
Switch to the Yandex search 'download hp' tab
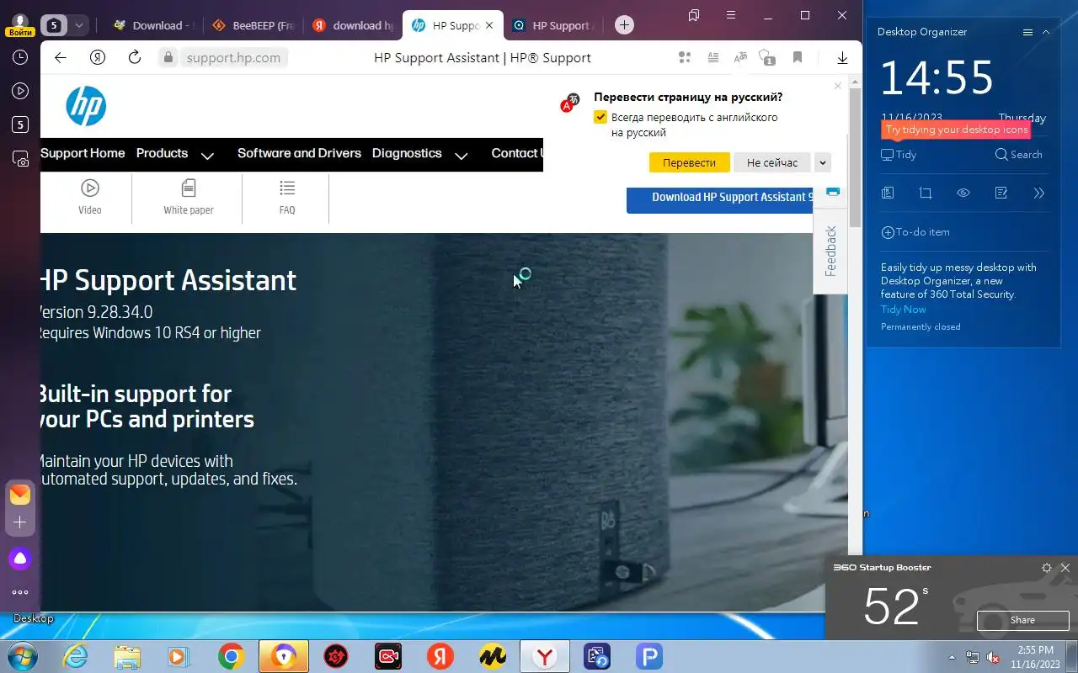[353, 25]
